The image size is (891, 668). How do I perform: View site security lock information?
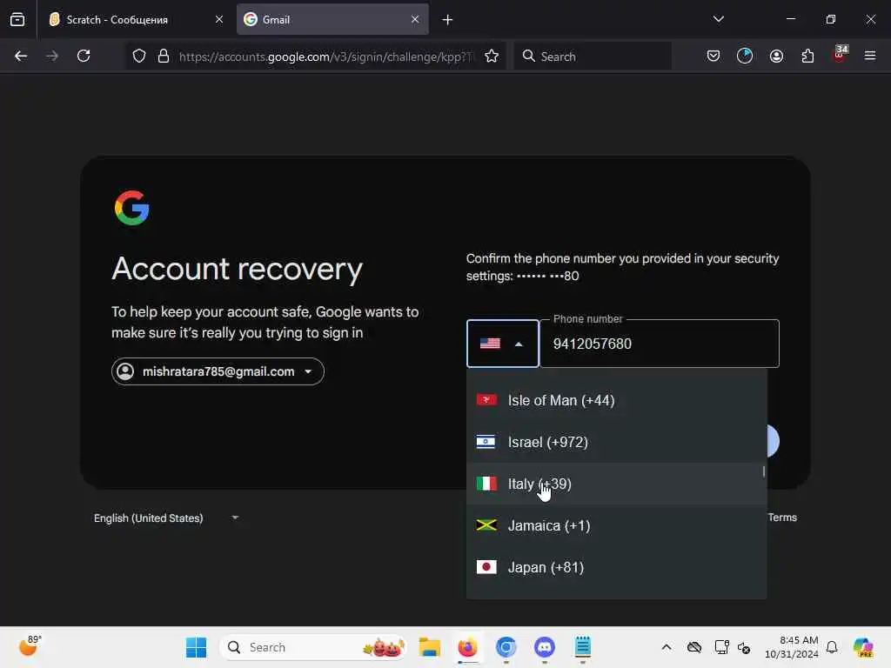[x=164, y=56]
